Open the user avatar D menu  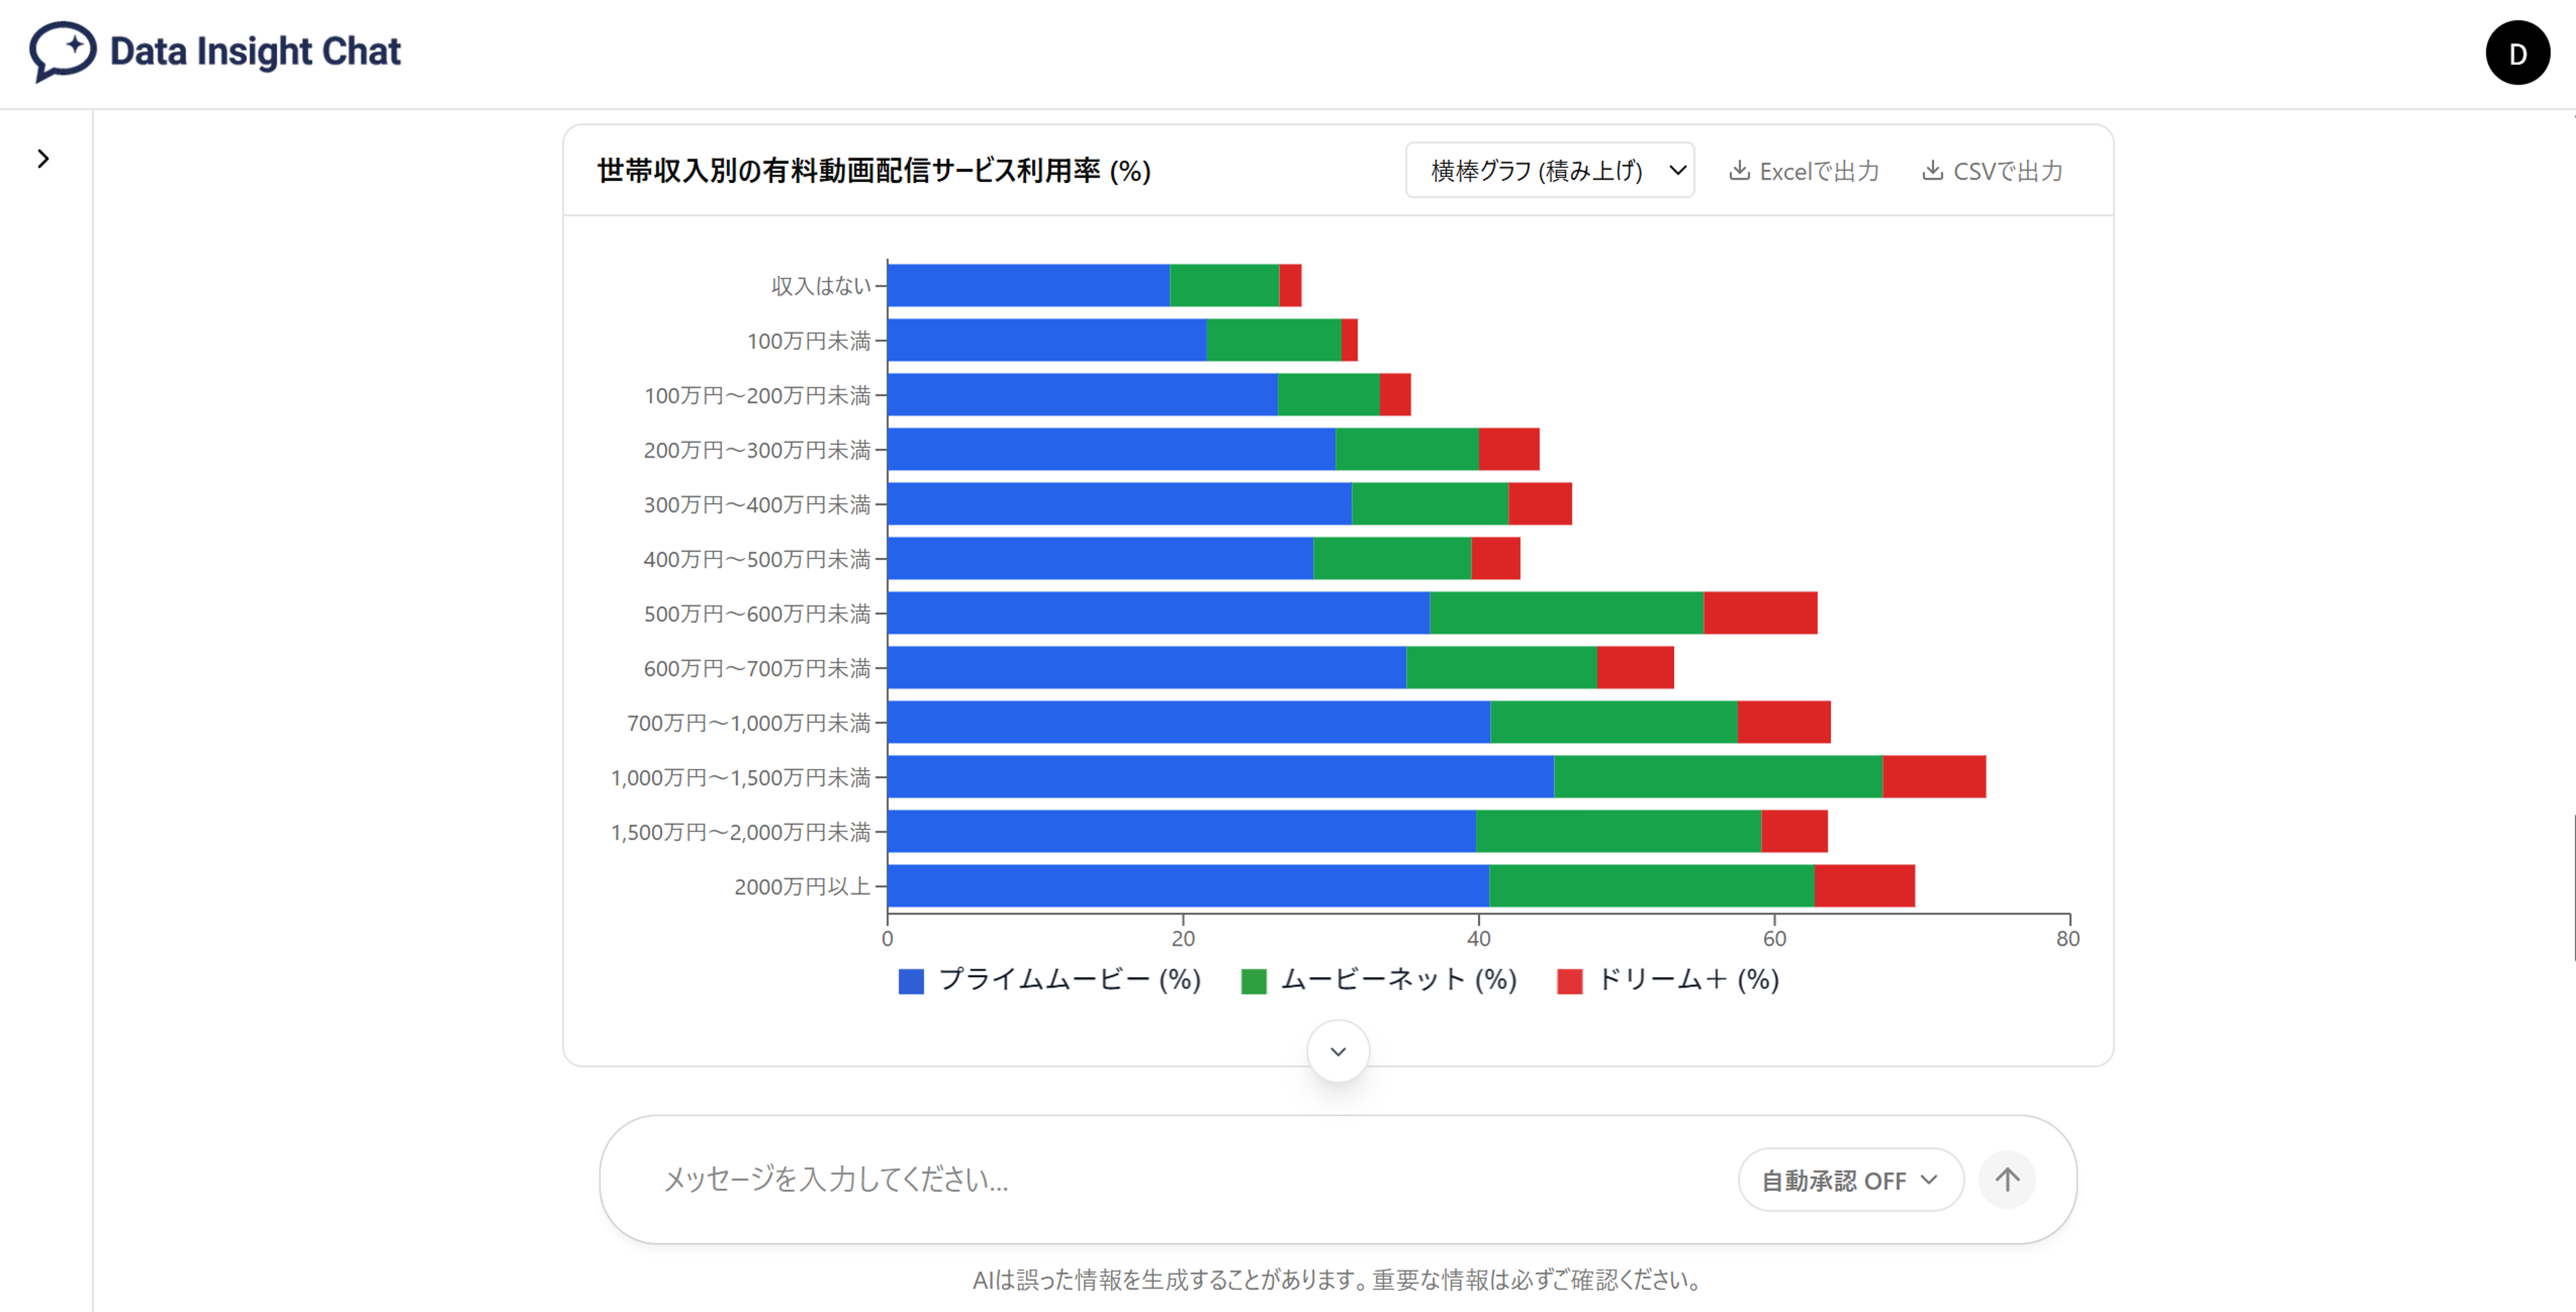pyautogui.click(x=2517, y=53)
